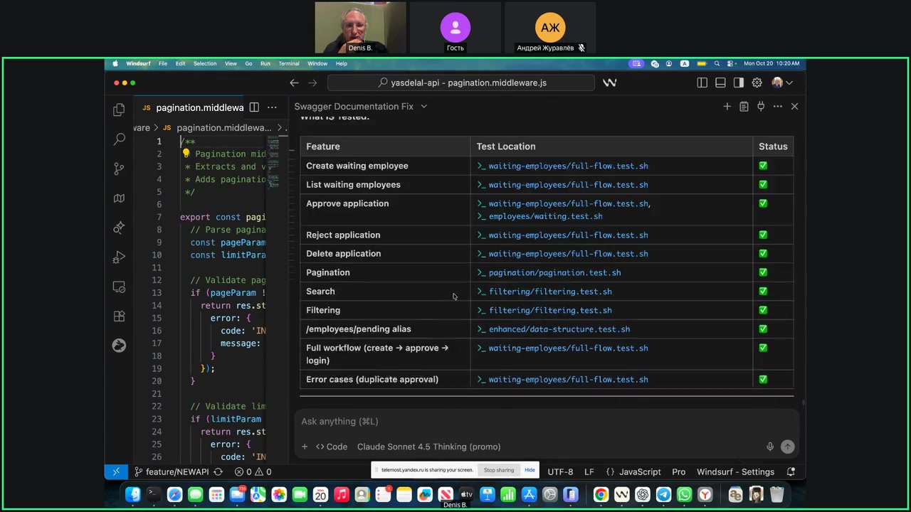Toggle the secondary side bar layout
Screen dimensions: 911x512
pyautogui.click(x=739, y=83)
